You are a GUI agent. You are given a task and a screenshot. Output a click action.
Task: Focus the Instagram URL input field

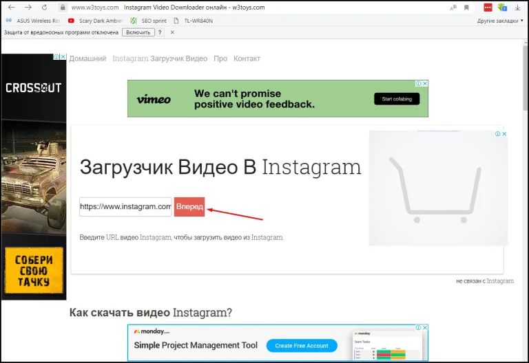pyautogui.click(x=125, y=207)
